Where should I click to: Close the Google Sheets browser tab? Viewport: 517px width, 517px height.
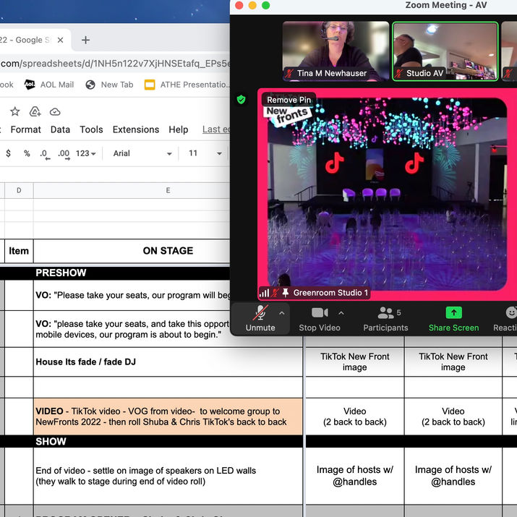tap(60, 40)
